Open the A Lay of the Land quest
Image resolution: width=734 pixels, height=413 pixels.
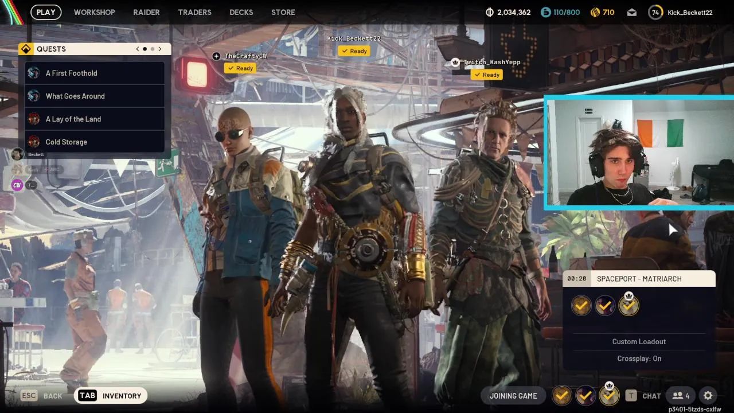tap(95, 119)
